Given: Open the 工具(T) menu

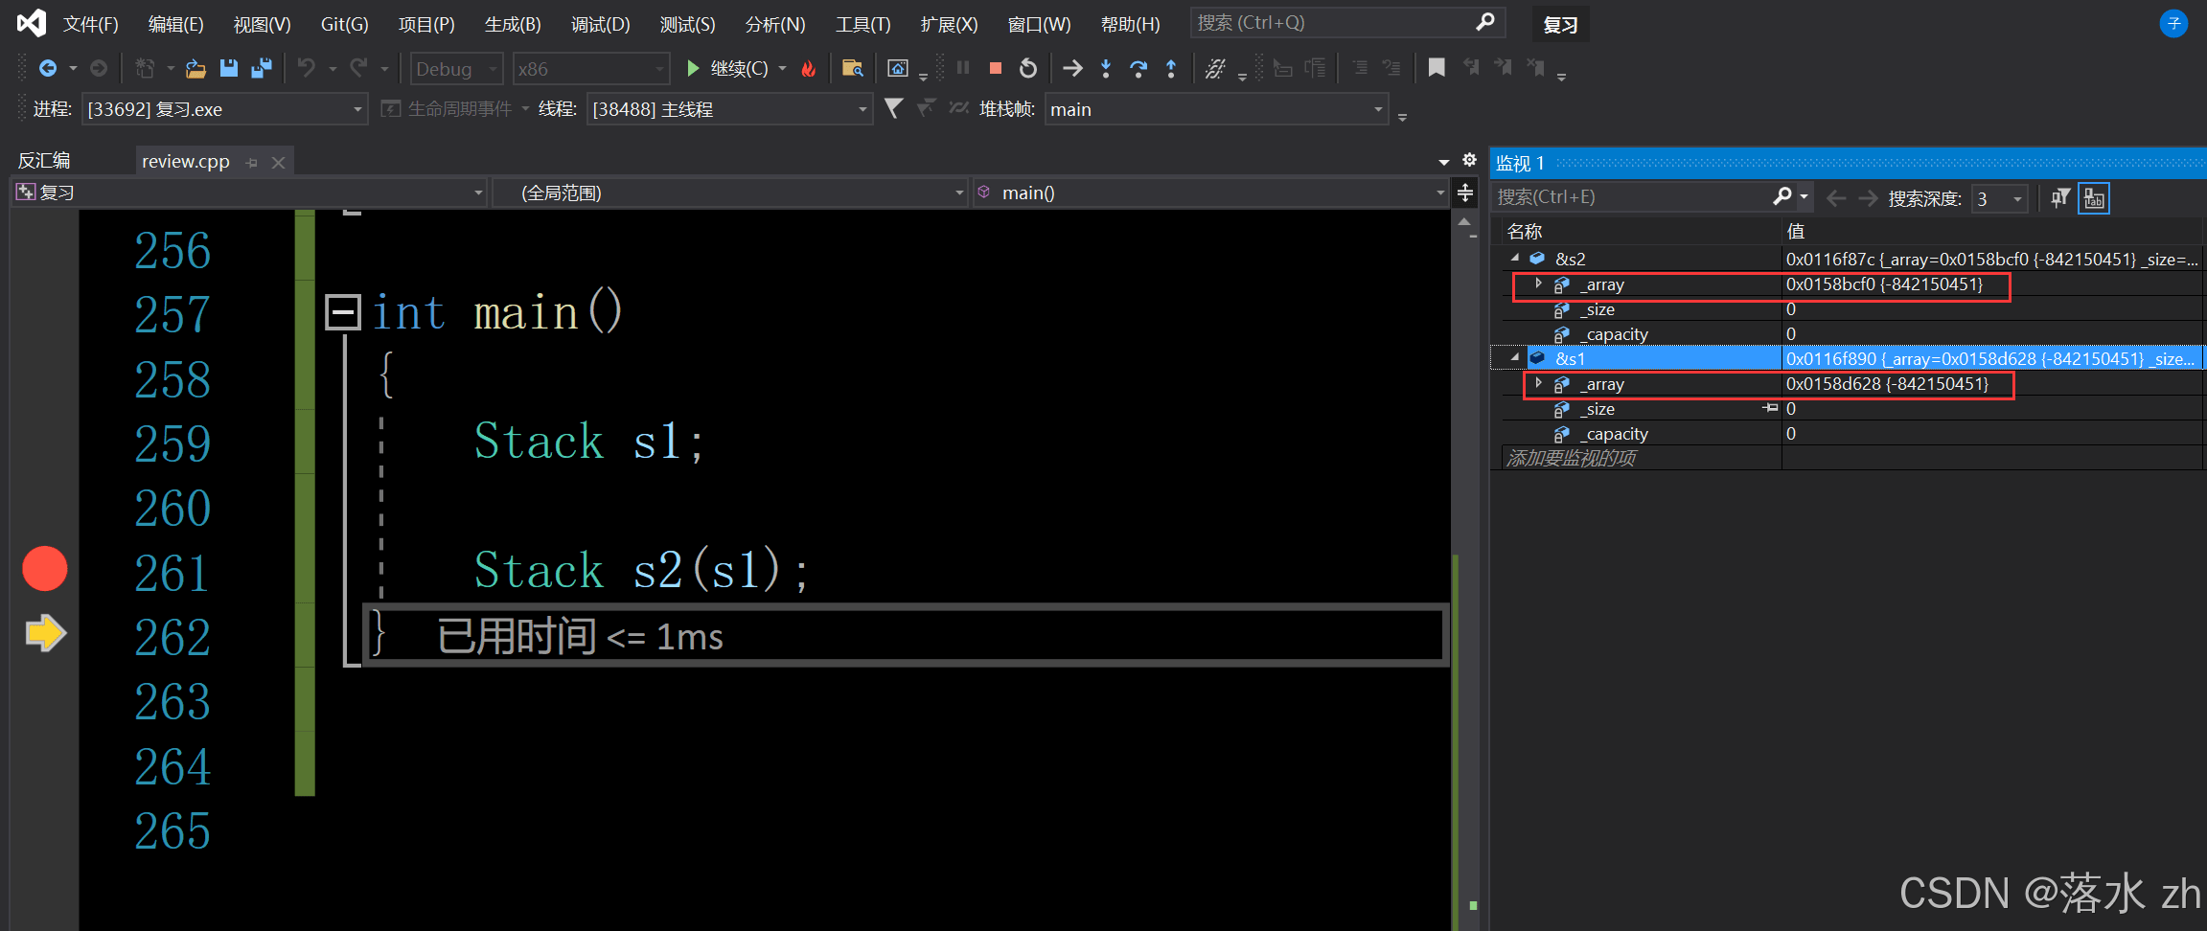Looking at the screenshot, I should [862, 24].
